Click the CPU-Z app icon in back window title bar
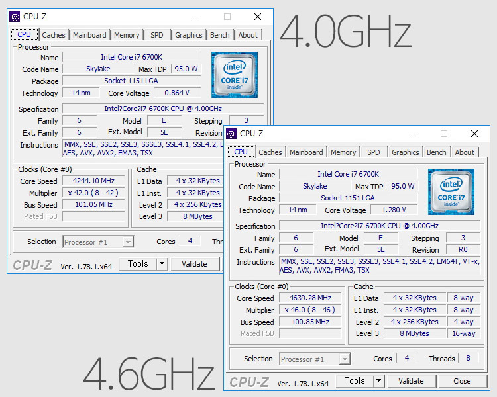The image size is (497, 397). click(15, 17)
